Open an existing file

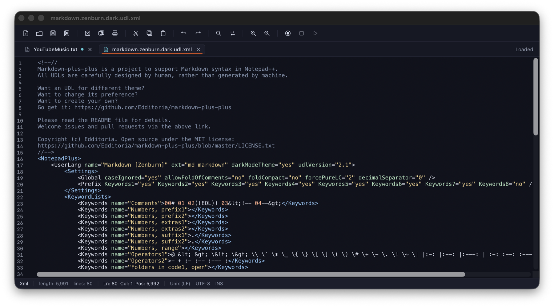click(x=39, y=33)
